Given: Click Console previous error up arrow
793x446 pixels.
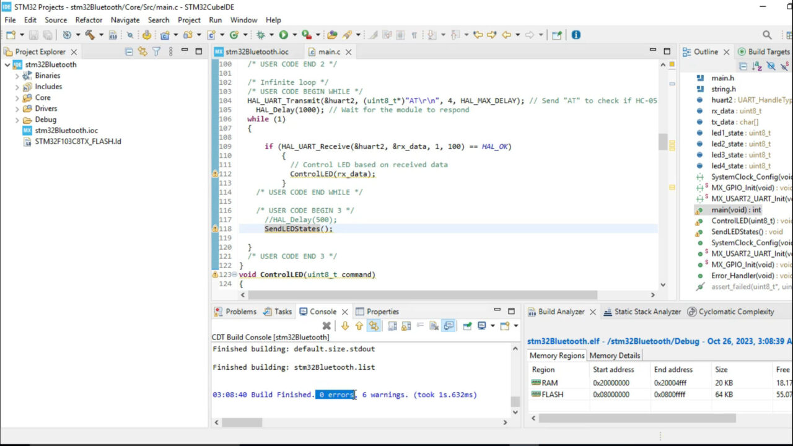Looking at the screenshot, I should coord(359,326).
